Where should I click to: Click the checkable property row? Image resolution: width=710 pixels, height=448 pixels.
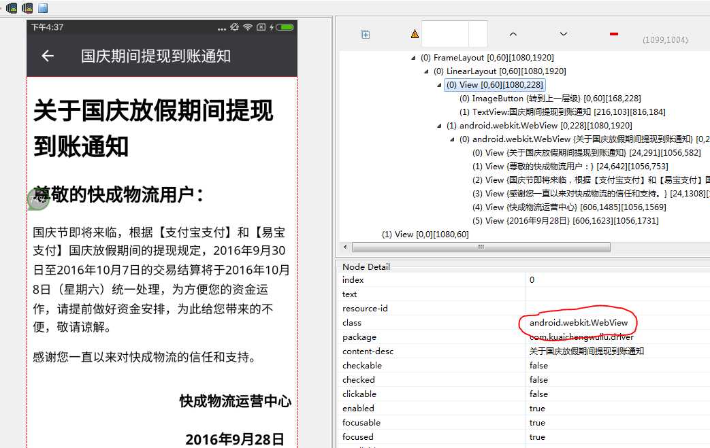point(523,365)
